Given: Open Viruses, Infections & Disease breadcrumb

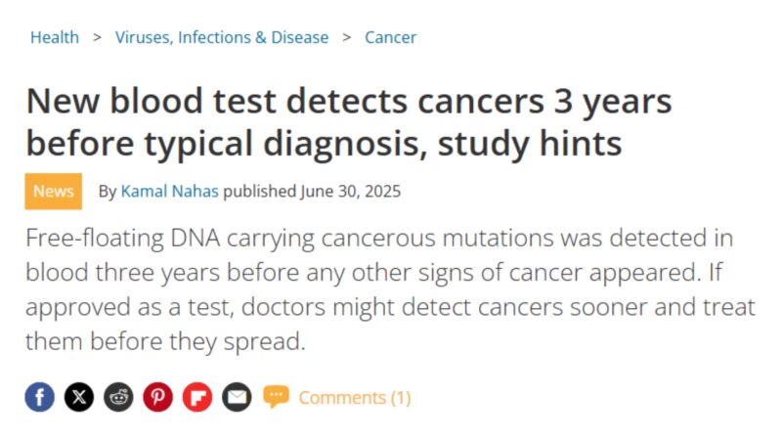Looking at the screenshot, I should click(222, 37).
